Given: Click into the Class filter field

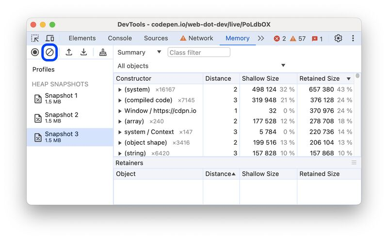Looking at the screenshot, I should tap(199, 52).
